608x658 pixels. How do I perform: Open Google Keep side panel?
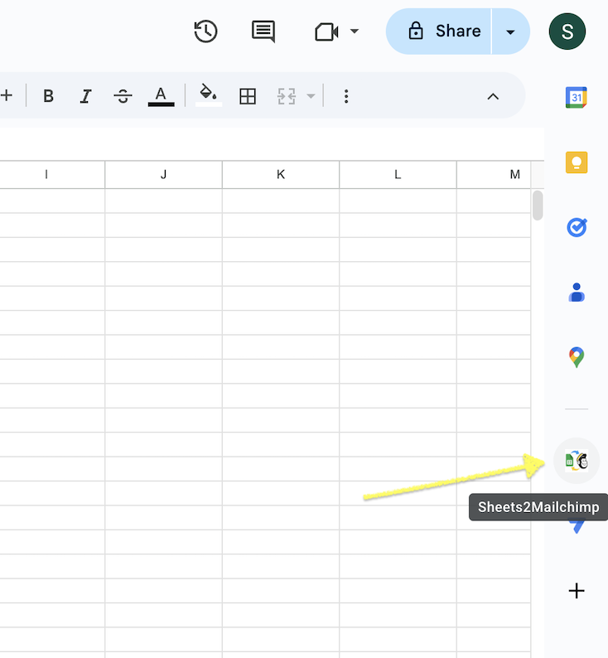[577, 162]
